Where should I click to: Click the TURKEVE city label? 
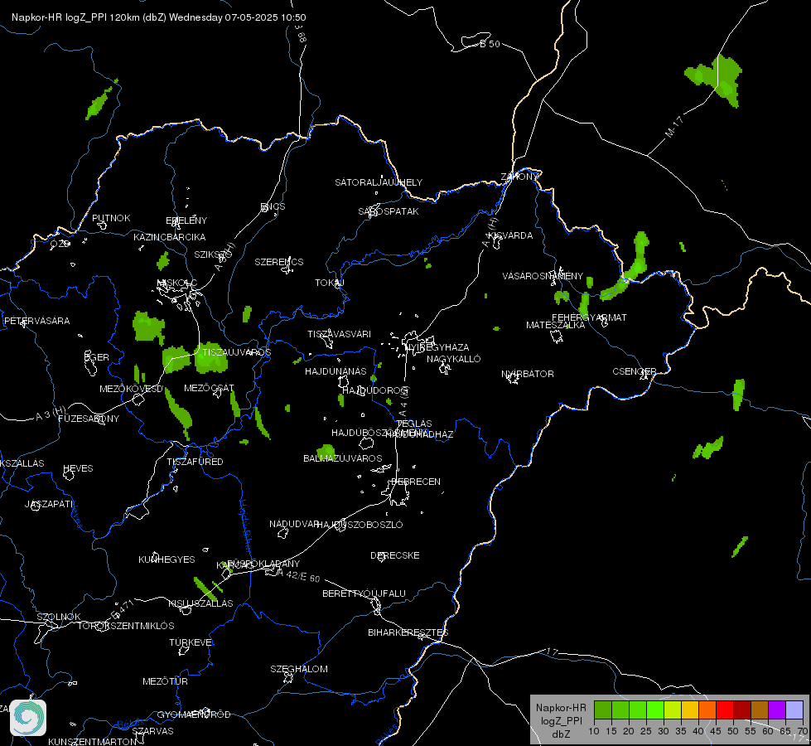coord(191,642)
